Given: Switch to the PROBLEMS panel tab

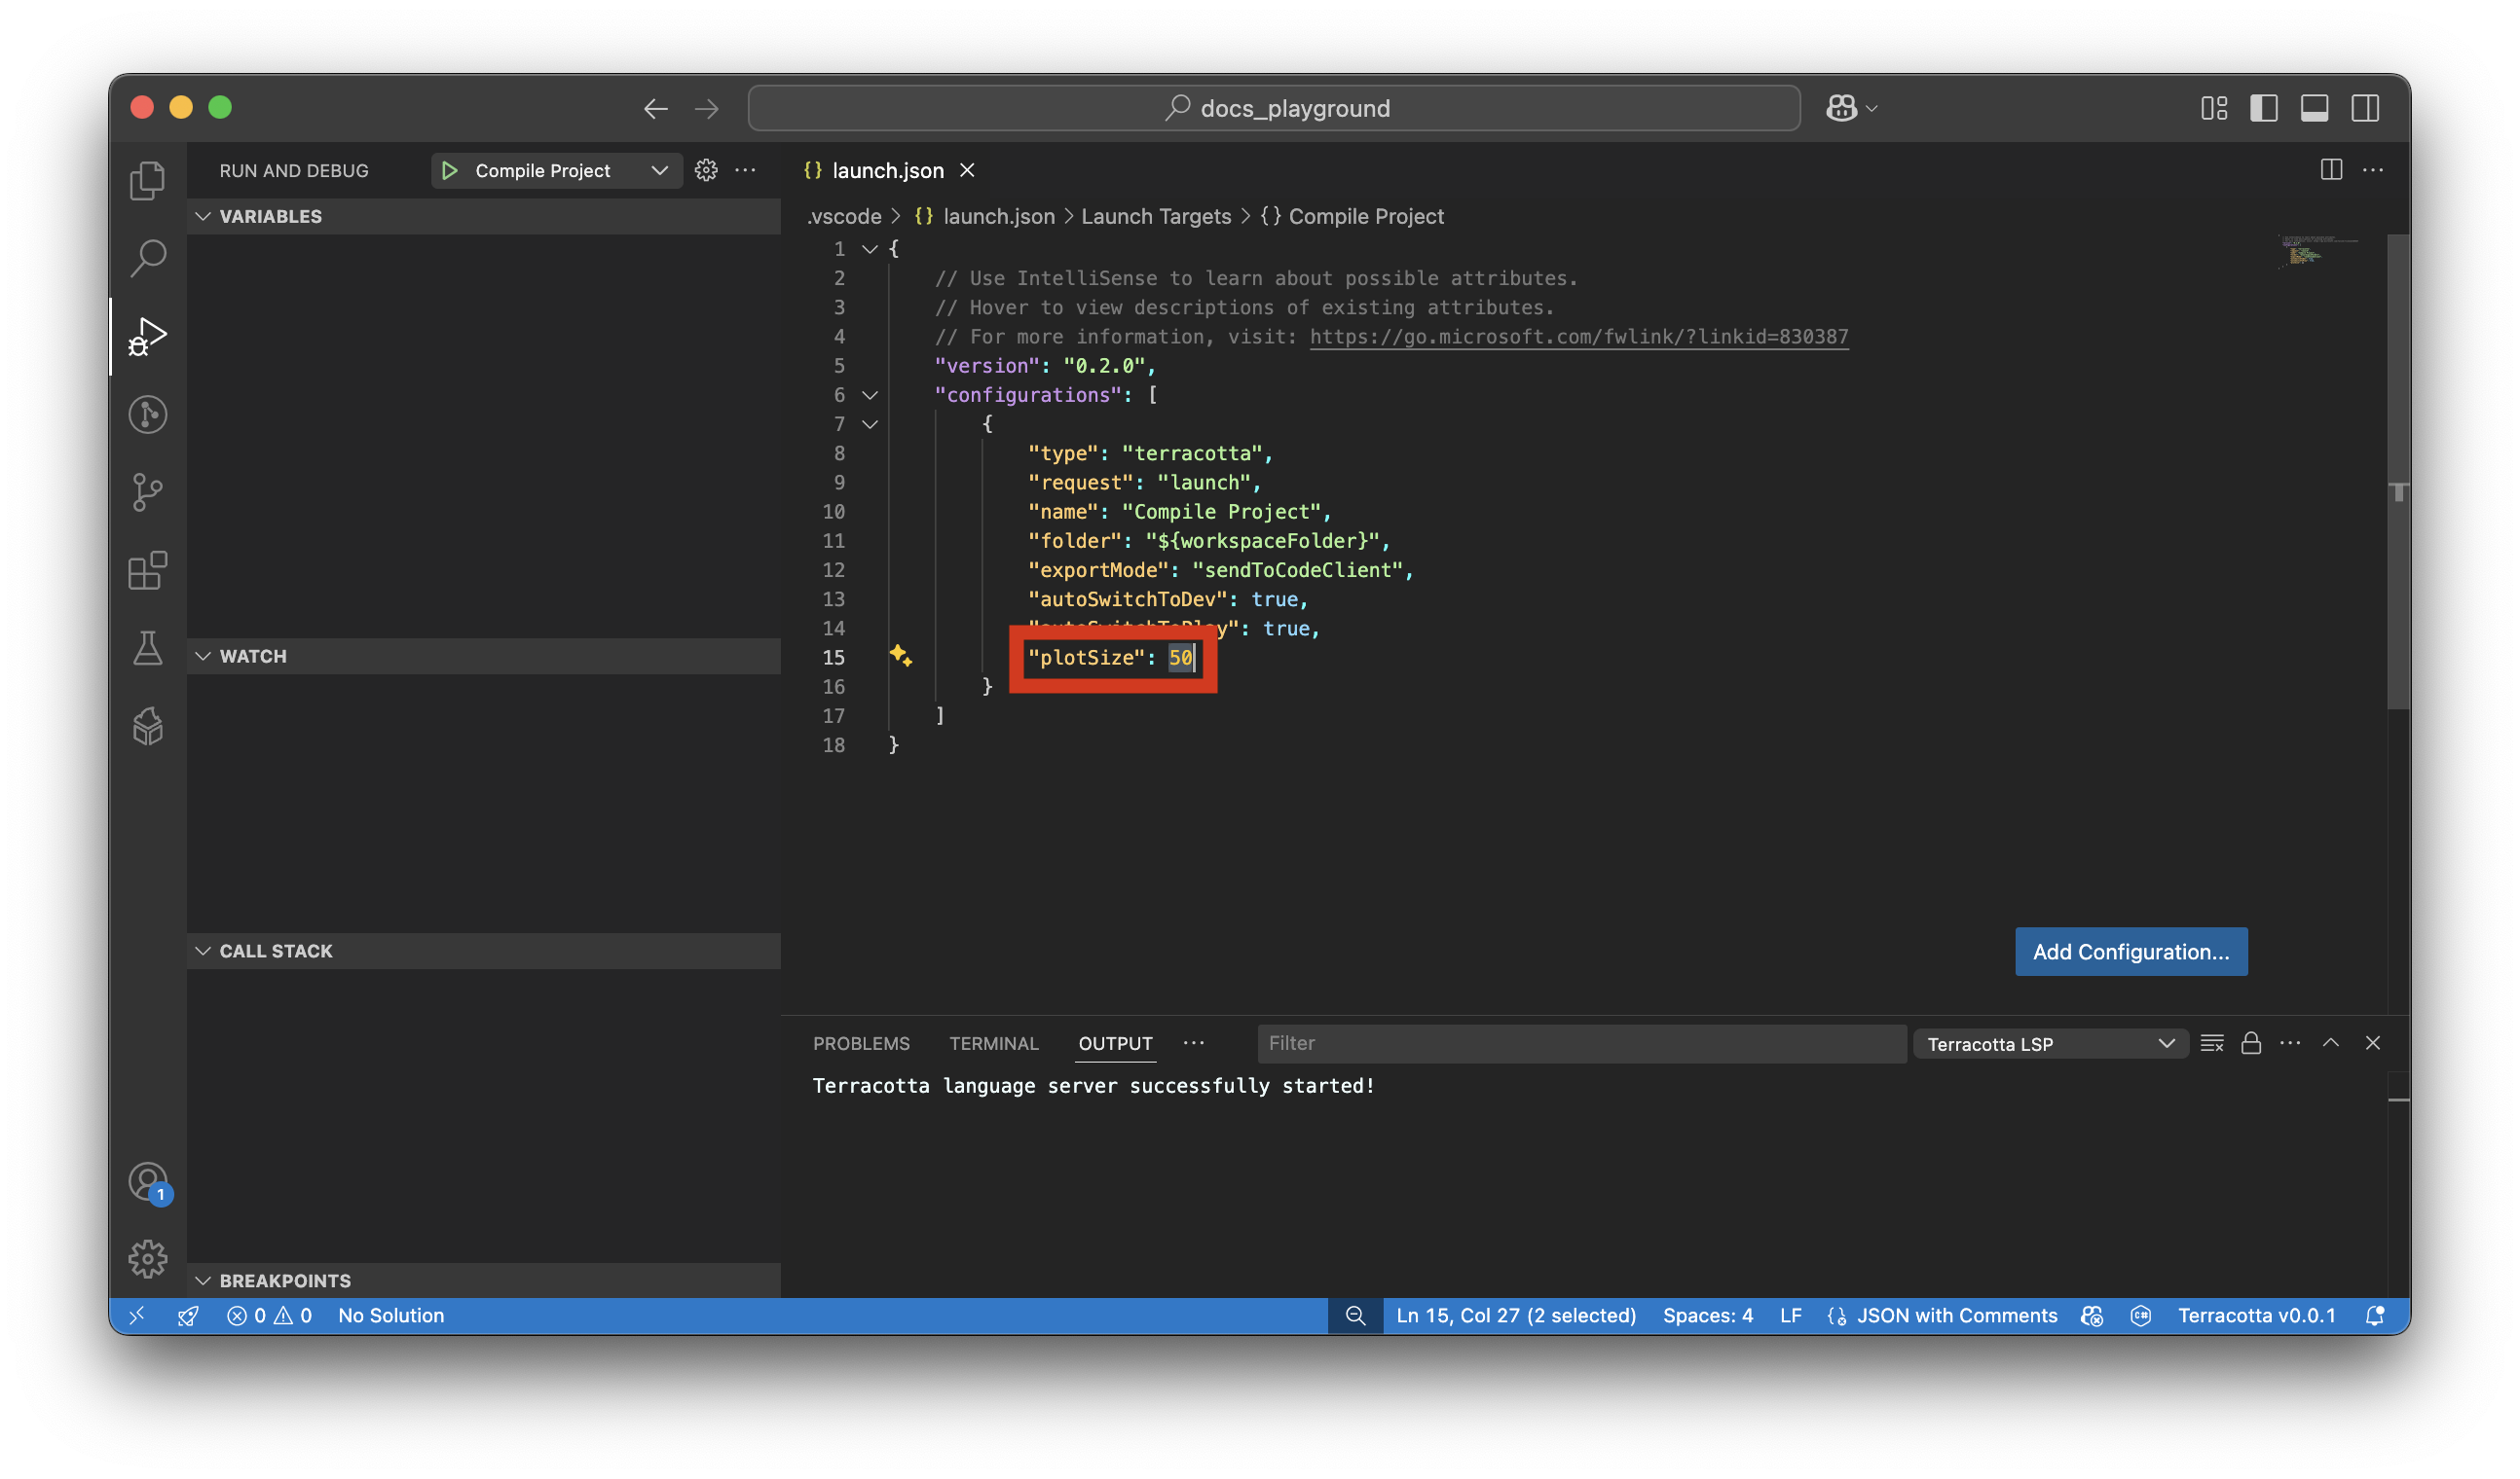Looking at the screenshot, I should coord(861,1043).
